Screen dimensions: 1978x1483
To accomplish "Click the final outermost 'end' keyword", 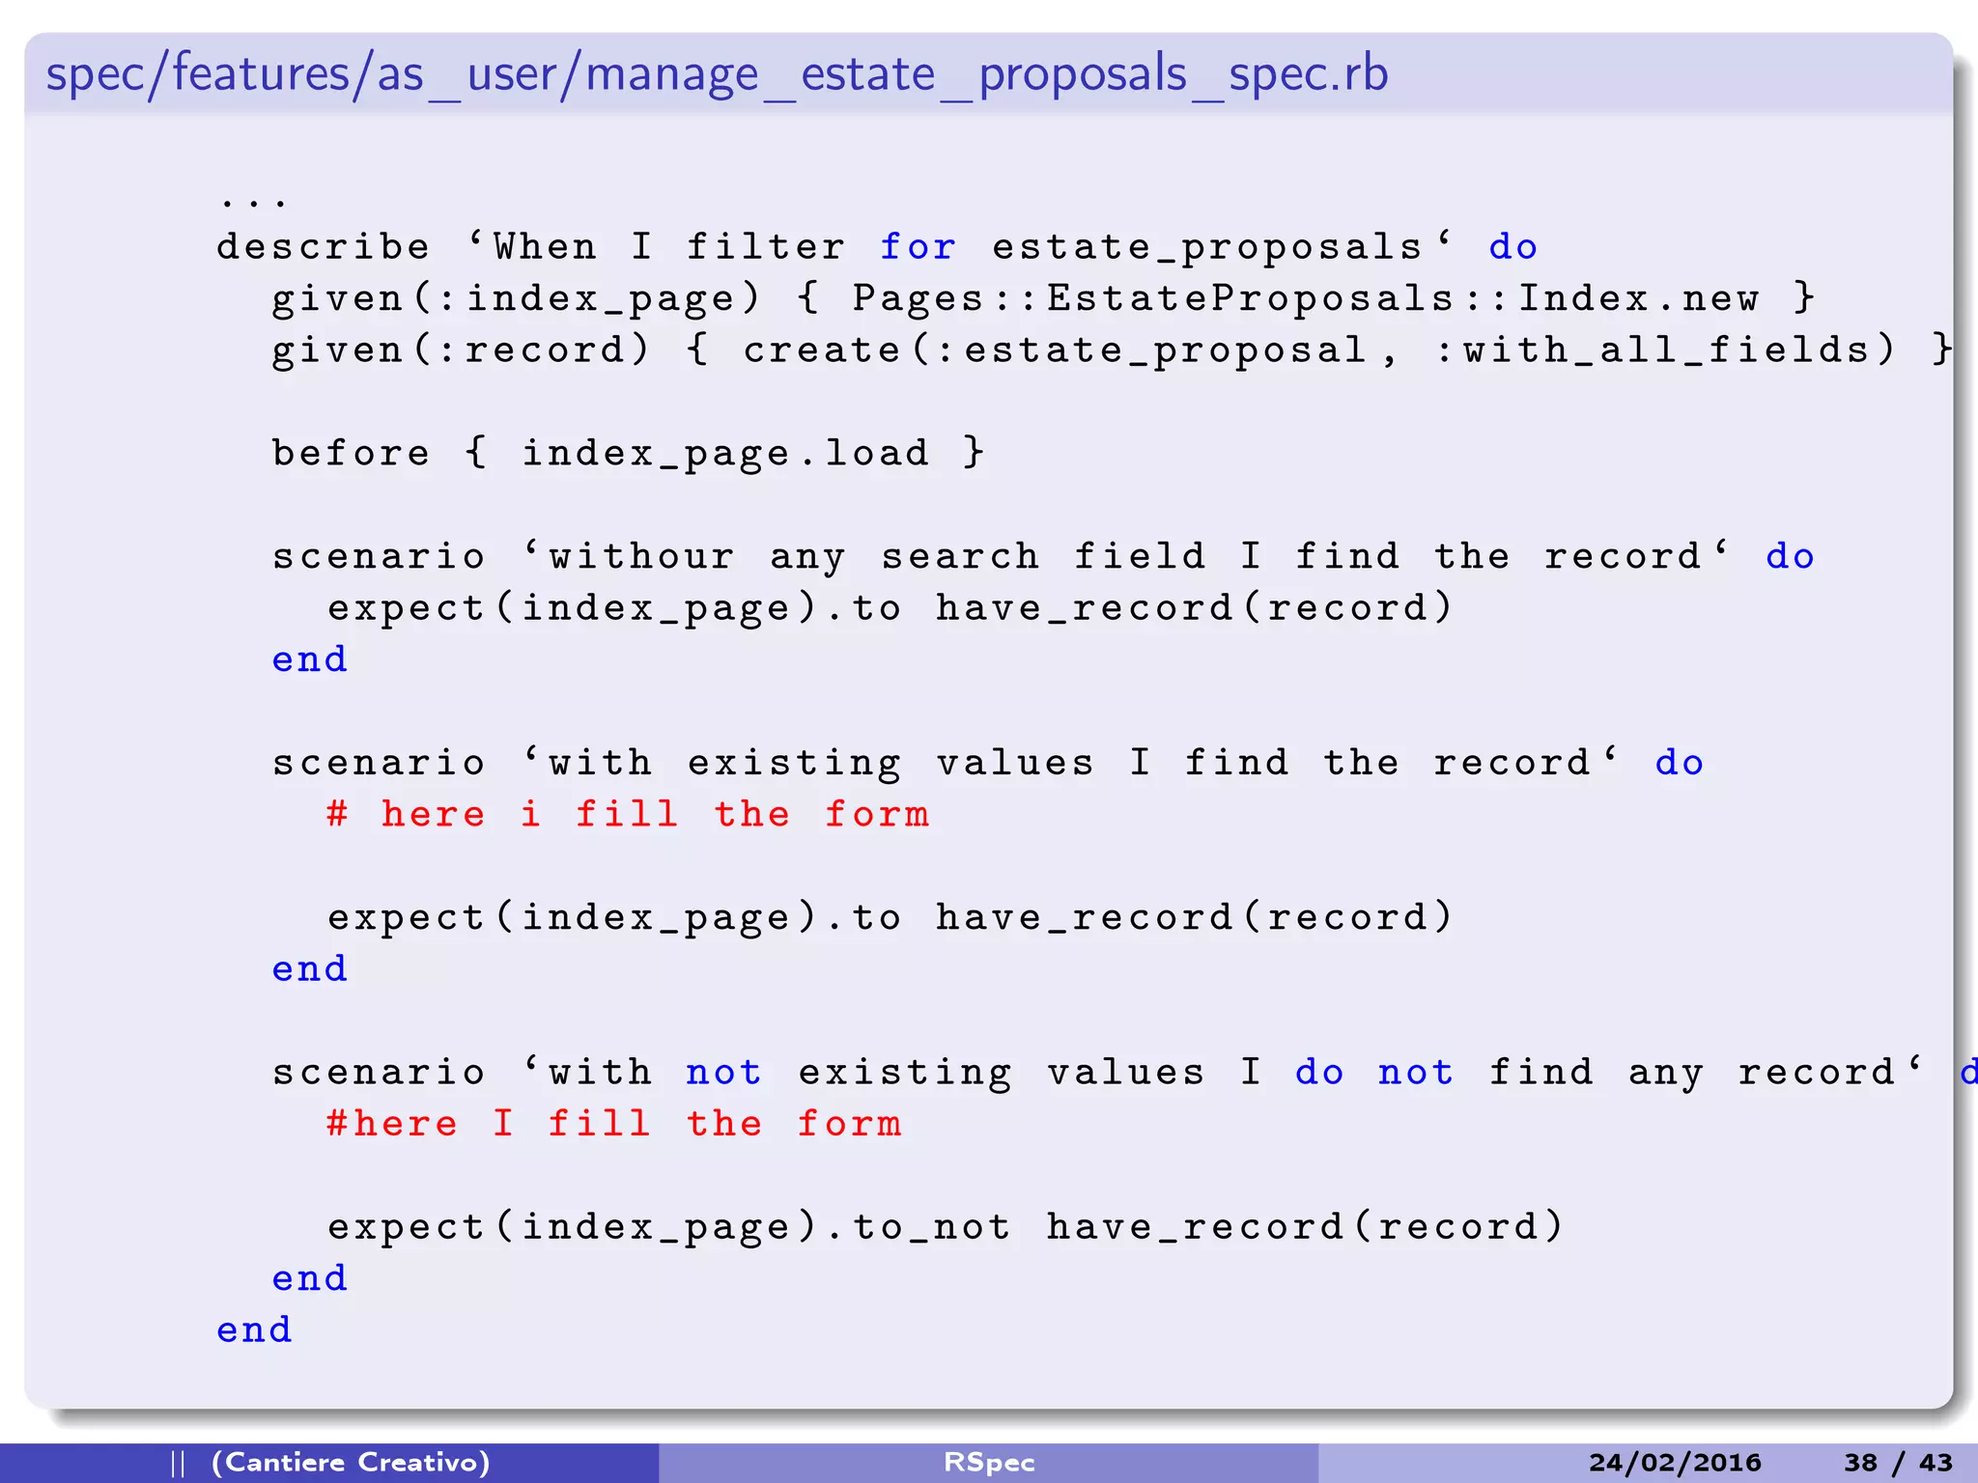I will click(254, 1329).
